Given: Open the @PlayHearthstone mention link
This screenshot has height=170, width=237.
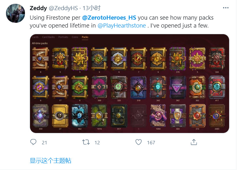Looking at the screenshot, I should click(x=122, y=26).
